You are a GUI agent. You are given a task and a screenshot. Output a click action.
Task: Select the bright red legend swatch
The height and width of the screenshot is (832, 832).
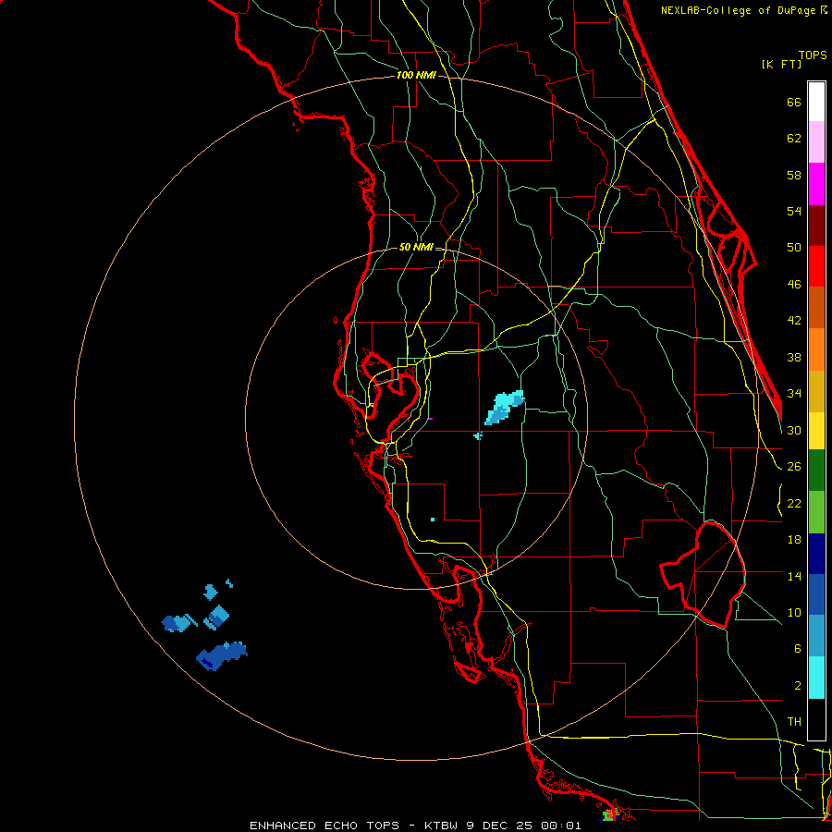pyautogui.click(x=816, y=266)
